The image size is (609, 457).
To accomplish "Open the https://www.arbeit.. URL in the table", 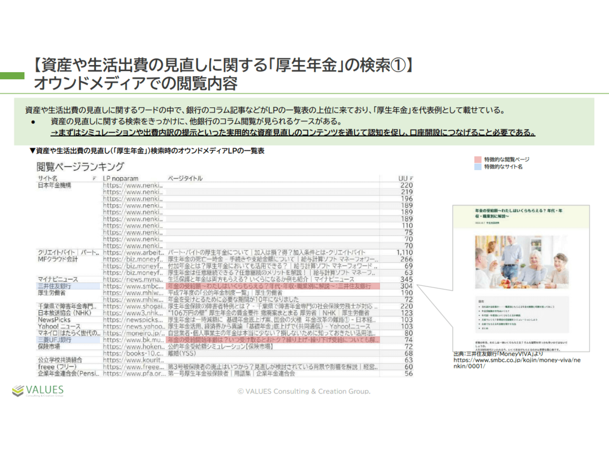I will 133,252.
